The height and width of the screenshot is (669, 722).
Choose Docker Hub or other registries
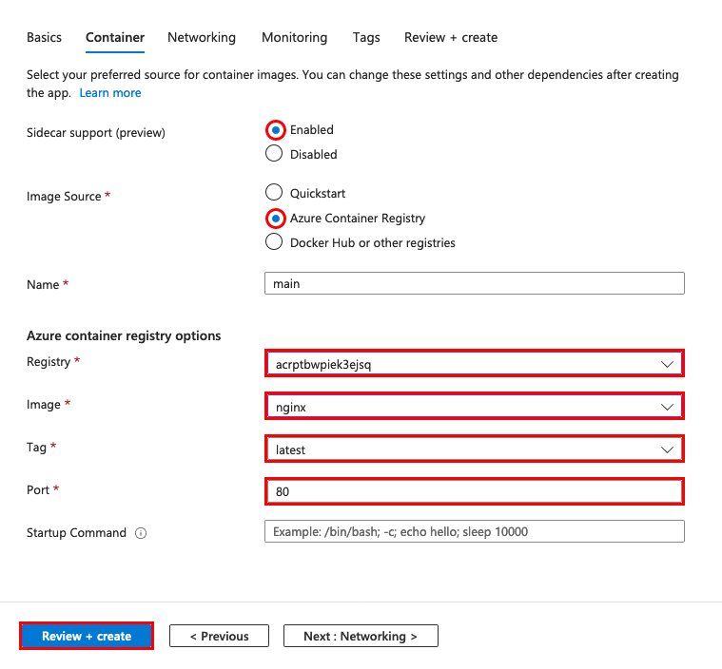[275, 242]
